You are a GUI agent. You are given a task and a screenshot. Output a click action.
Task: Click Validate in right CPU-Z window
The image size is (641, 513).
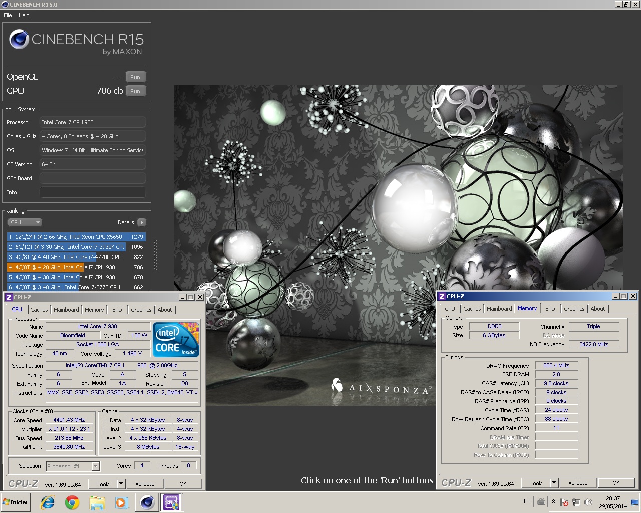578,483
